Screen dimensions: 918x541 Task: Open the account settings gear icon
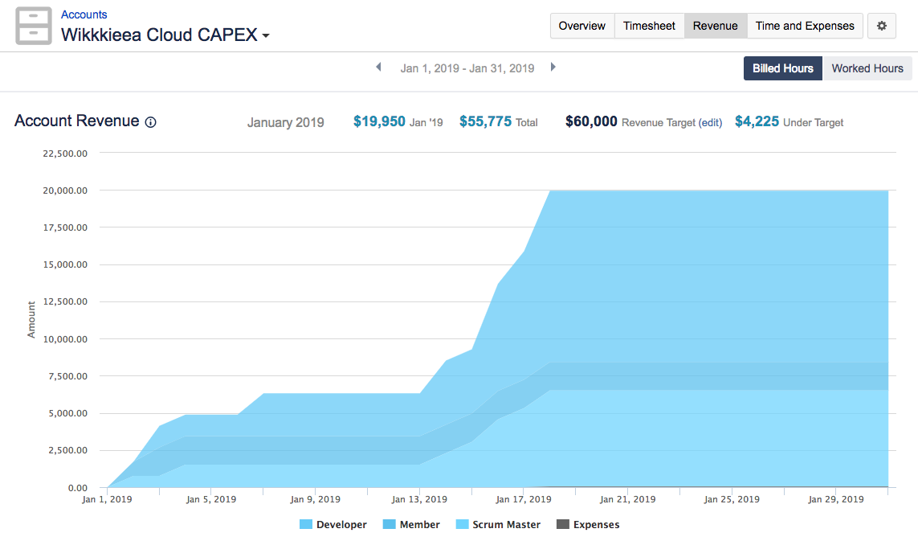click(x=881, y=26)
